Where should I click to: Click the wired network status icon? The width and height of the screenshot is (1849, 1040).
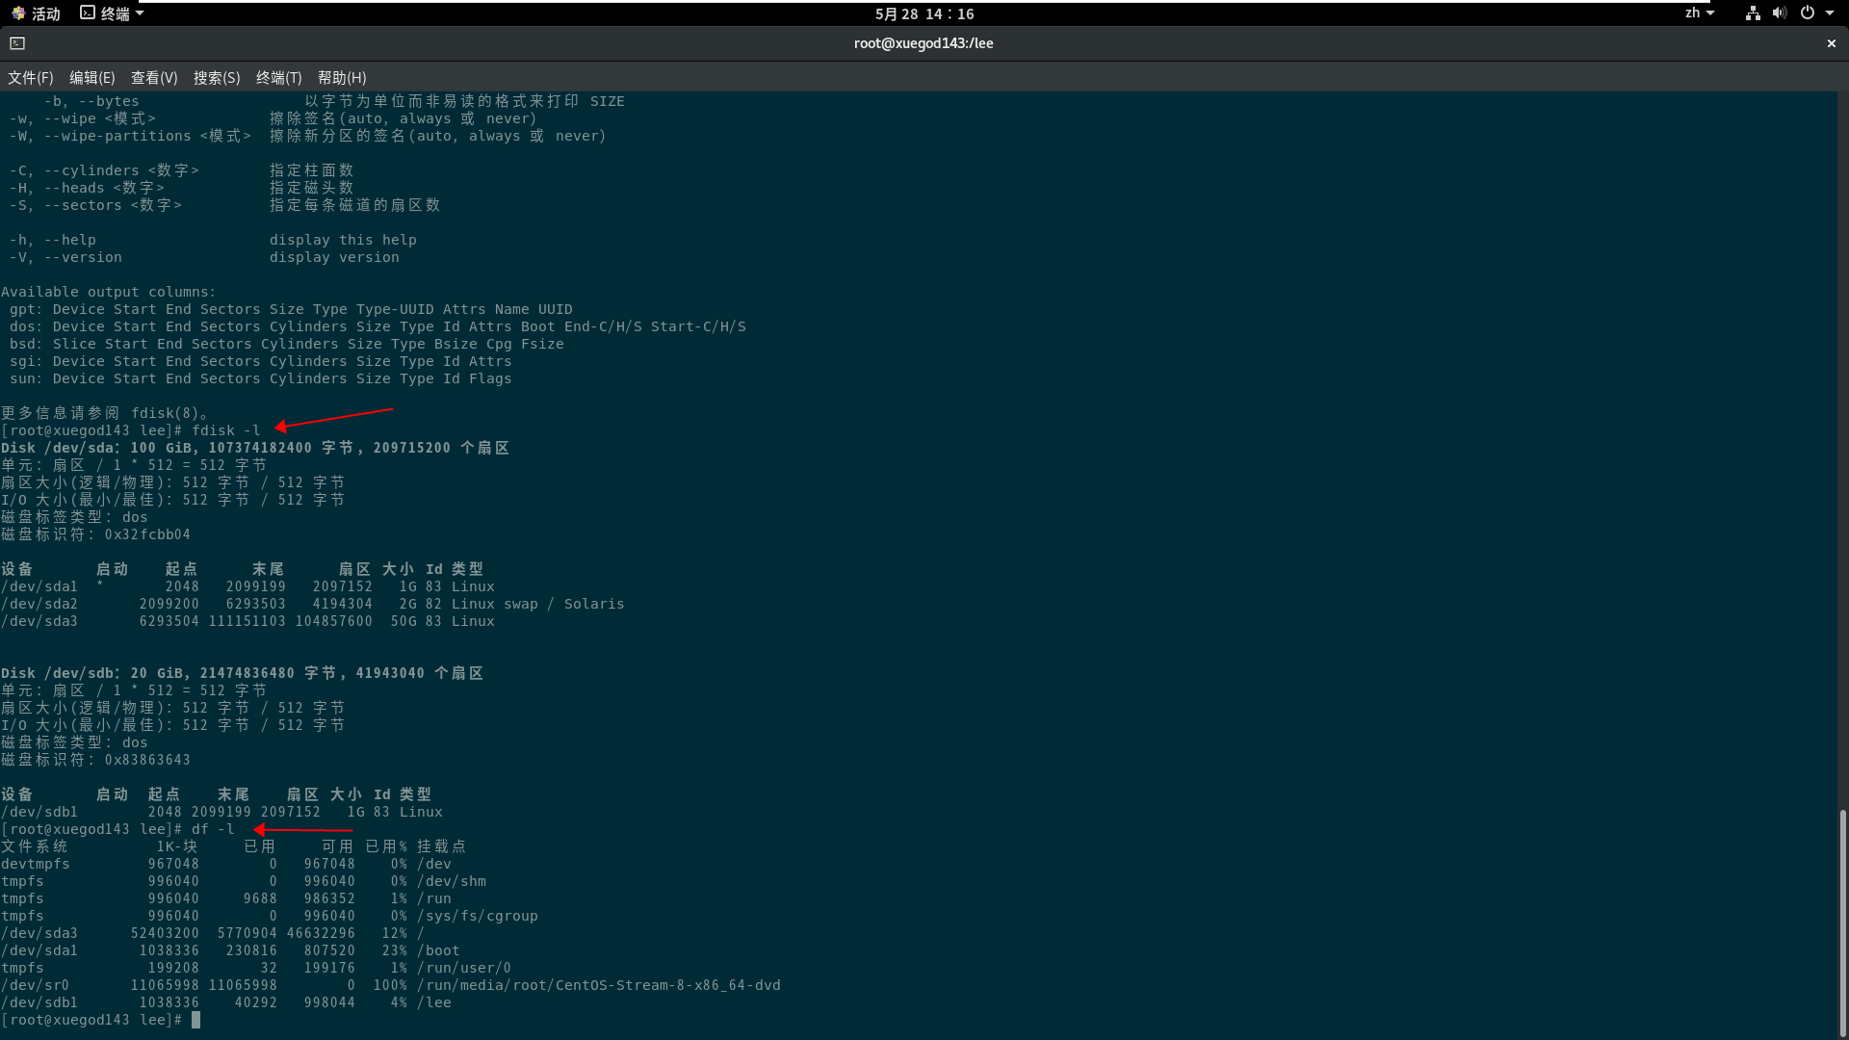[x=1753, y=13]
